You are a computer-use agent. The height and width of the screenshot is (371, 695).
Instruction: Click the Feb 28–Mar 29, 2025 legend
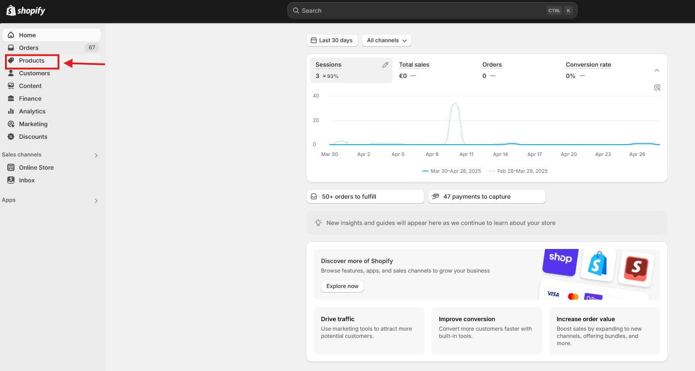[x=518, y=171]
